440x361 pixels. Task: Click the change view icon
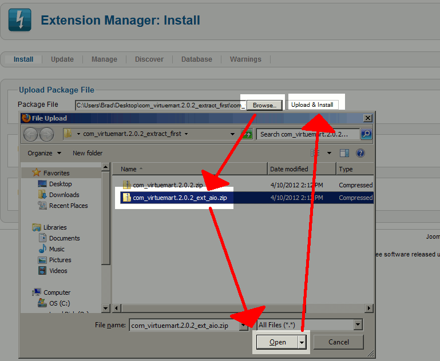click(x=315, y=153)
